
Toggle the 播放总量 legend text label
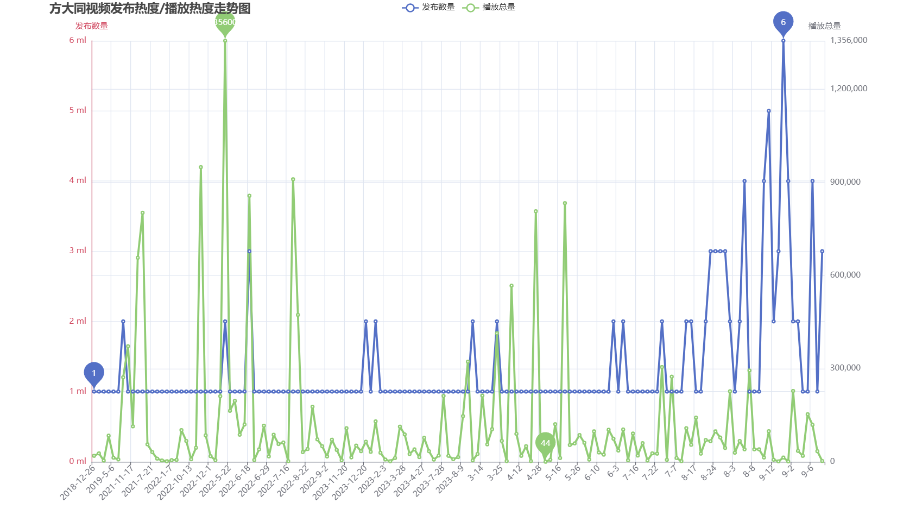498,8
